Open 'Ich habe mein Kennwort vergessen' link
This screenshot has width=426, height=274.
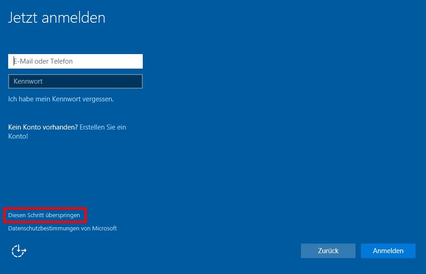coord(61,99)
